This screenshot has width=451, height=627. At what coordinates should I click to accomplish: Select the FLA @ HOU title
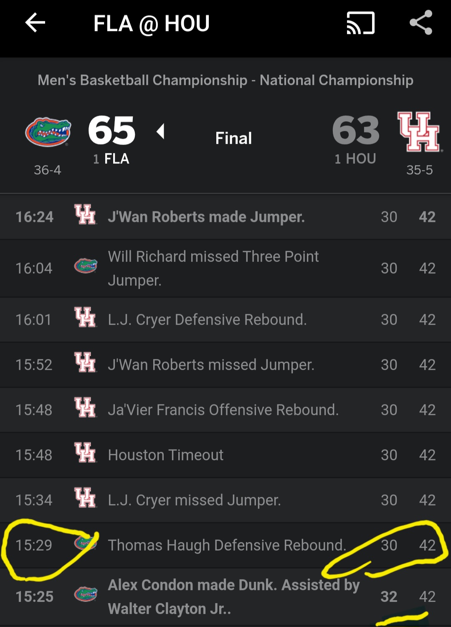point(152,23)
